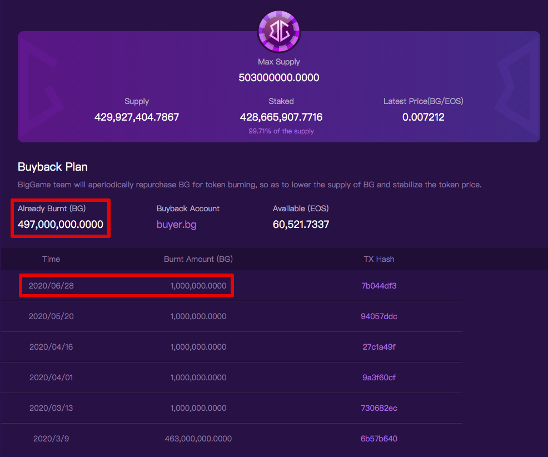548x457 pixels.
Task: Click the 99.71% of the supply text
Action: click(281, 131)
